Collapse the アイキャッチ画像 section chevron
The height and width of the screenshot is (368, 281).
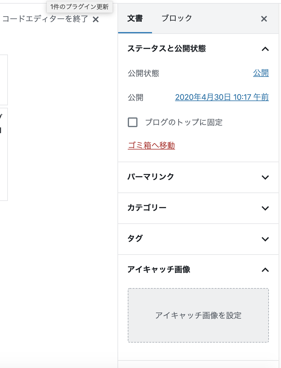tap(265, 270)
